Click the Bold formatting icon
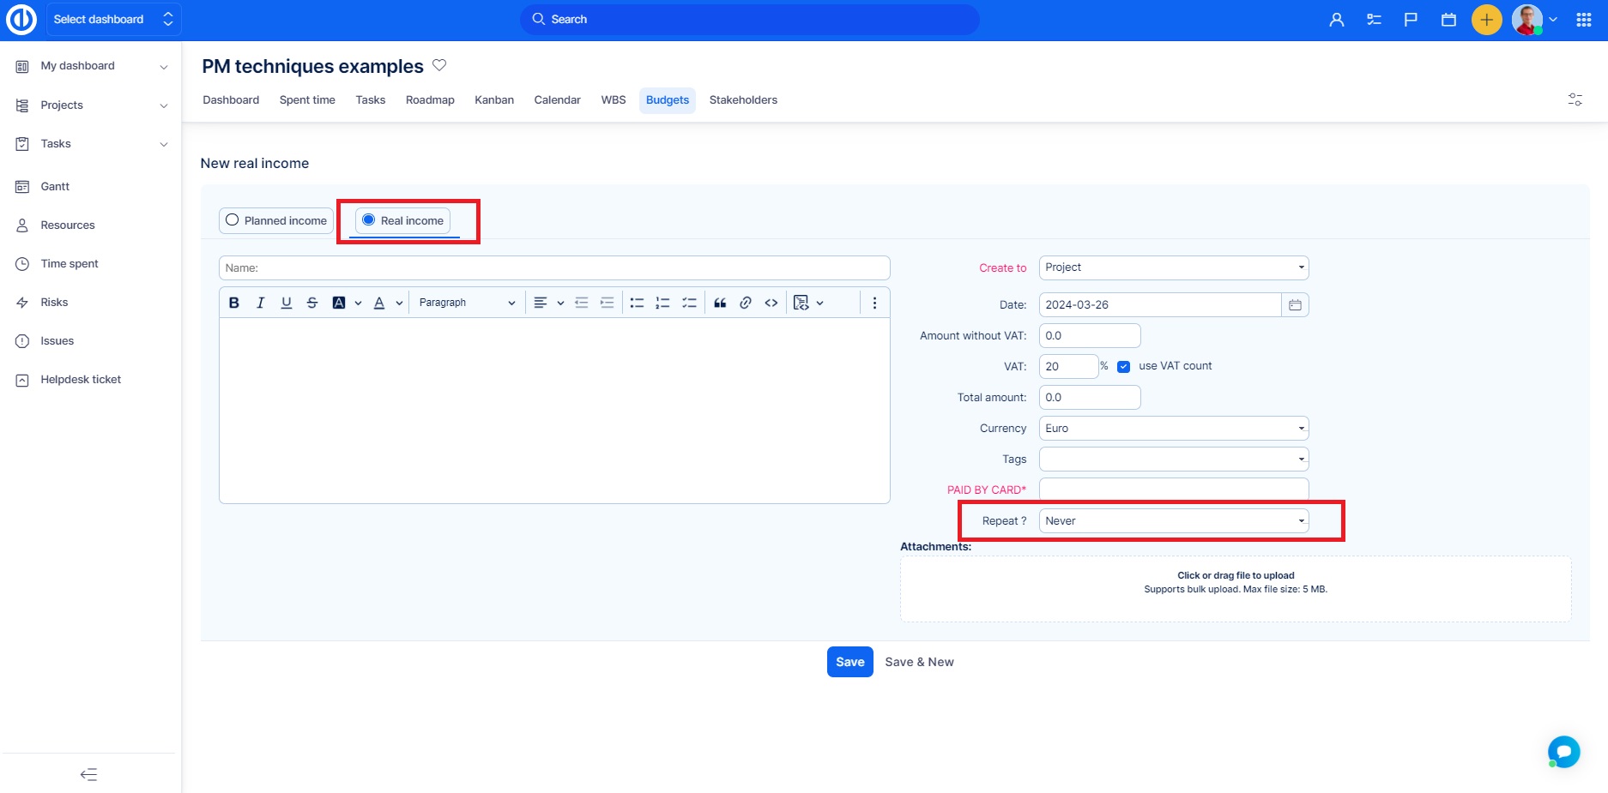Screen dimensions: 1608x793 (233, 303)
